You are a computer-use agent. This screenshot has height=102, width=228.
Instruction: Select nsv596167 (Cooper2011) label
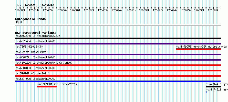click(x=32, y=73)
